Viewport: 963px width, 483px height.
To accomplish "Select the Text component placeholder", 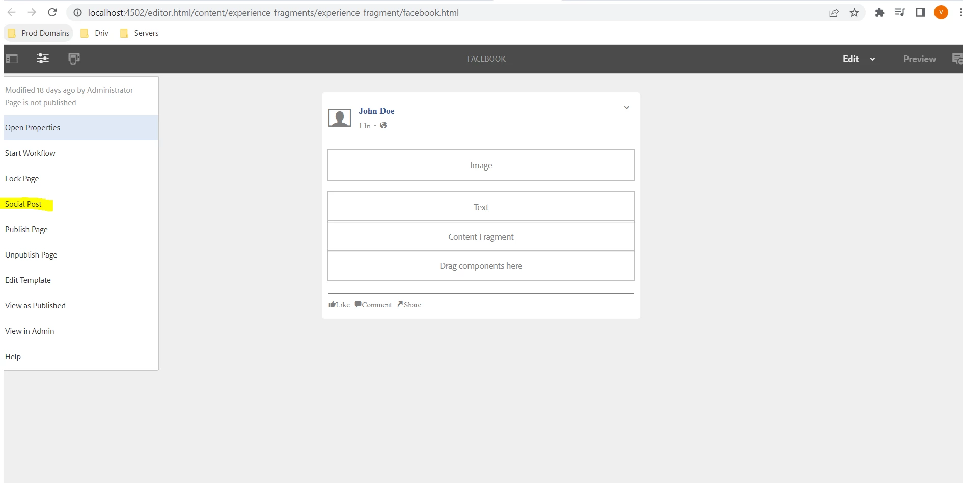I will tap(481, 207).
